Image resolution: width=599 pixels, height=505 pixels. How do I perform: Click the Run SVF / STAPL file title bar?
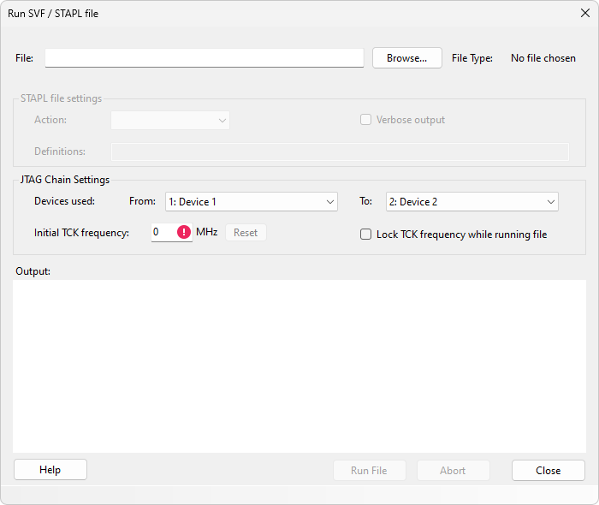(x=257, y=13)
